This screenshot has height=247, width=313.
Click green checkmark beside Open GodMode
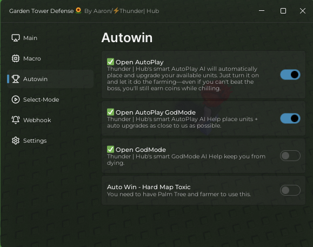pyautogui.click(x=110, y=149)
